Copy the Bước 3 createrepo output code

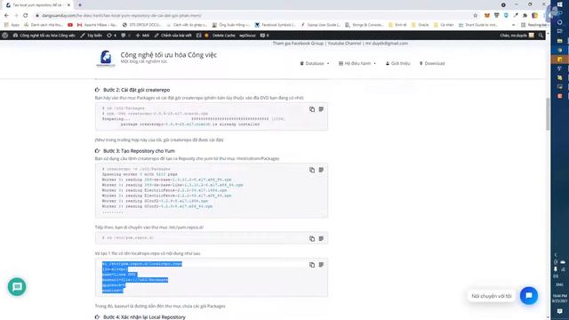coord(312,170)
